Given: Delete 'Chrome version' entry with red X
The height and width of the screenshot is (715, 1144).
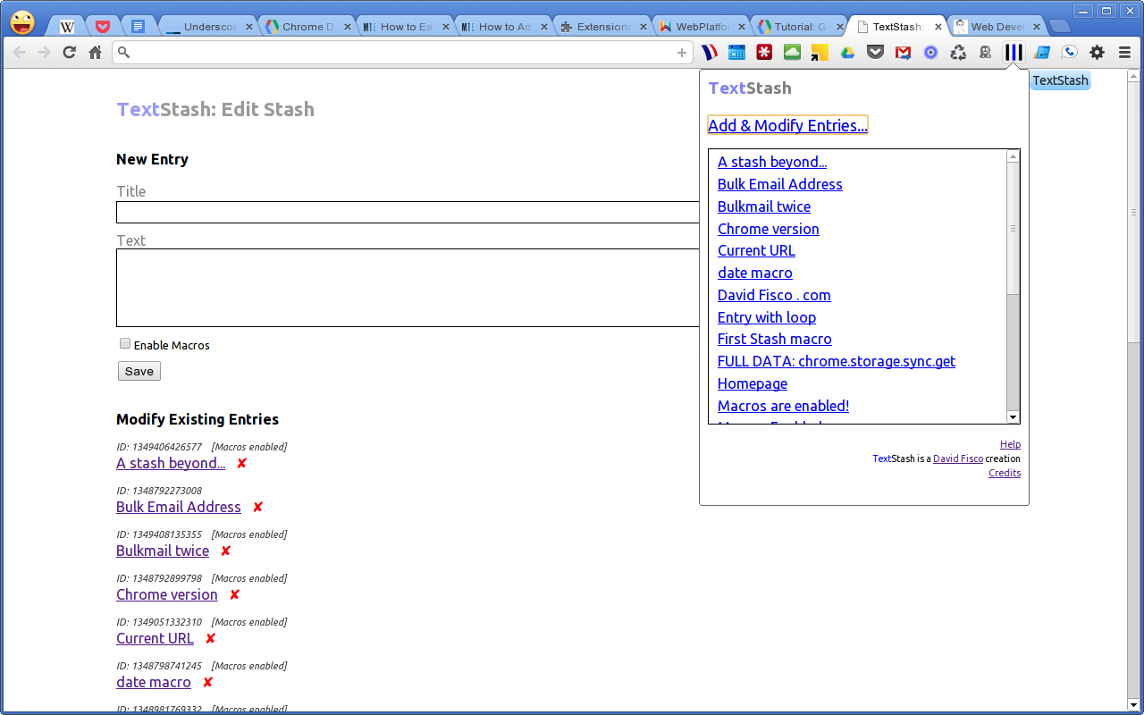Looking at the screenshot, I should [234, 594].
